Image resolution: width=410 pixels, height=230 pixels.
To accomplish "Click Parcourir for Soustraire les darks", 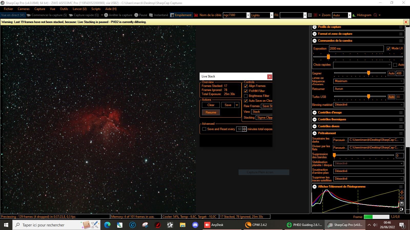I will 340,140.
